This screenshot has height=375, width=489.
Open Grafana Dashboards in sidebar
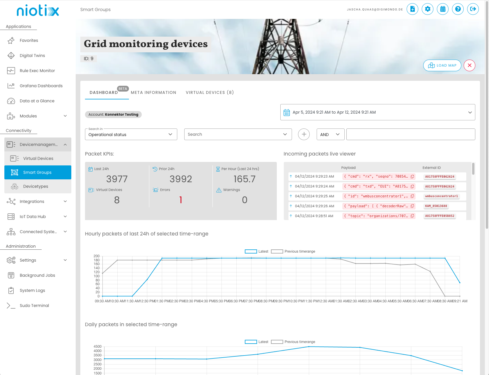[41, 86]
